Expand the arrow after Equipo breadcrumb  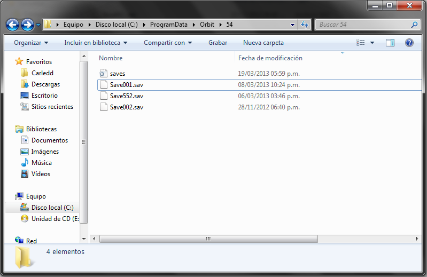(x=90, y=25)
